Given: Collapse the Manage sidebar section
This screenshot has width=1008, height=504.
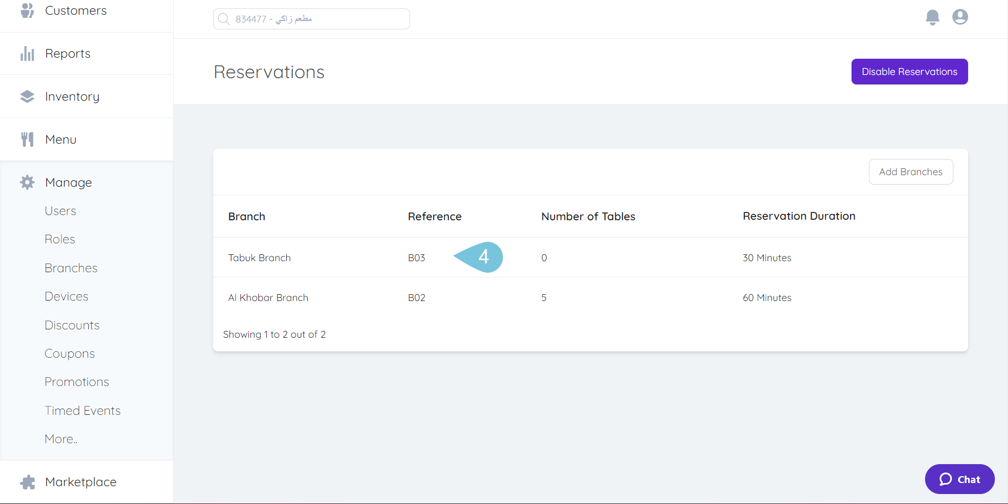Looking at the screenshot, I should [68, 183].
